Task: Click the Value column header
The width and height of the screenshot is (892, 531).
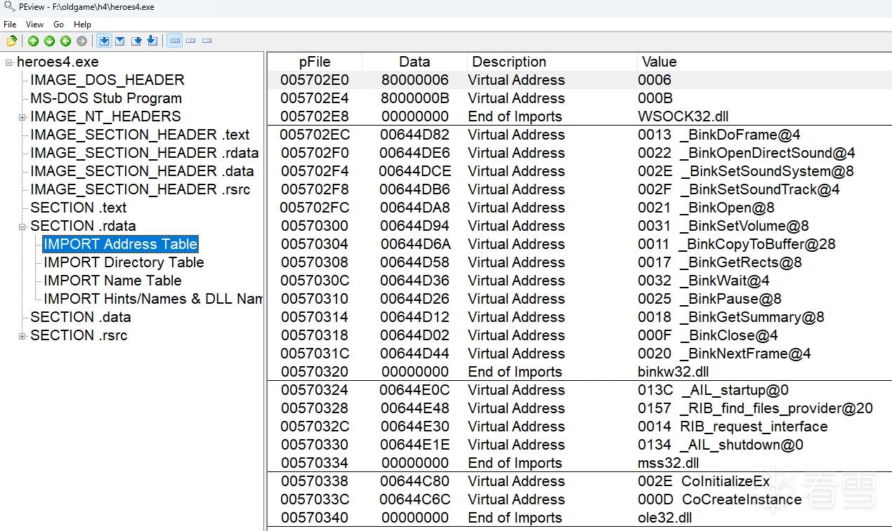Action: [x=764, y=62]
